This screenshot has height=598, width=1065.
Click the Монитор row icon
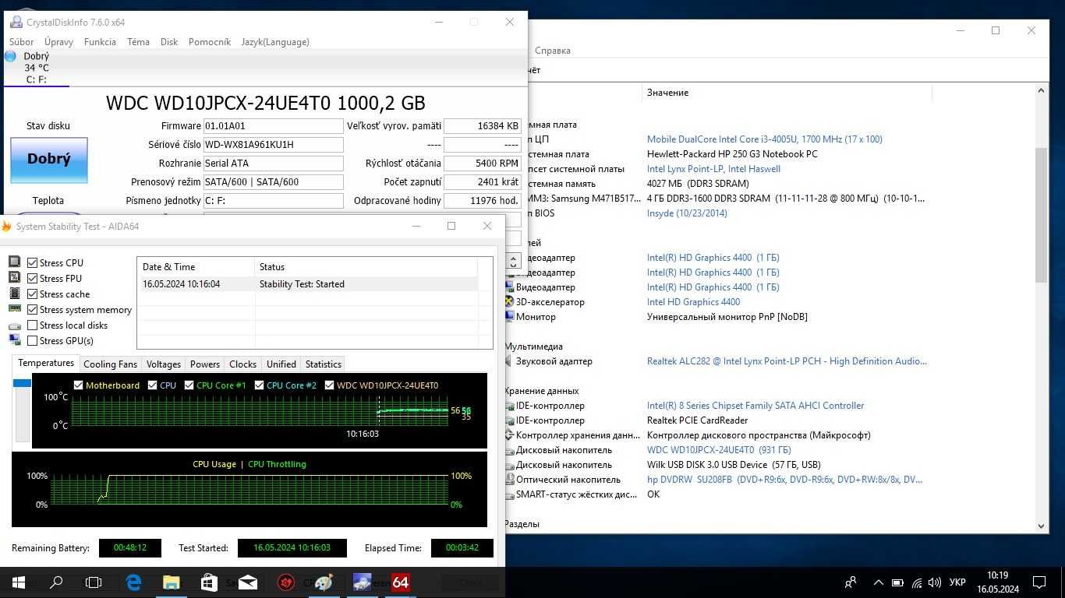509,317
